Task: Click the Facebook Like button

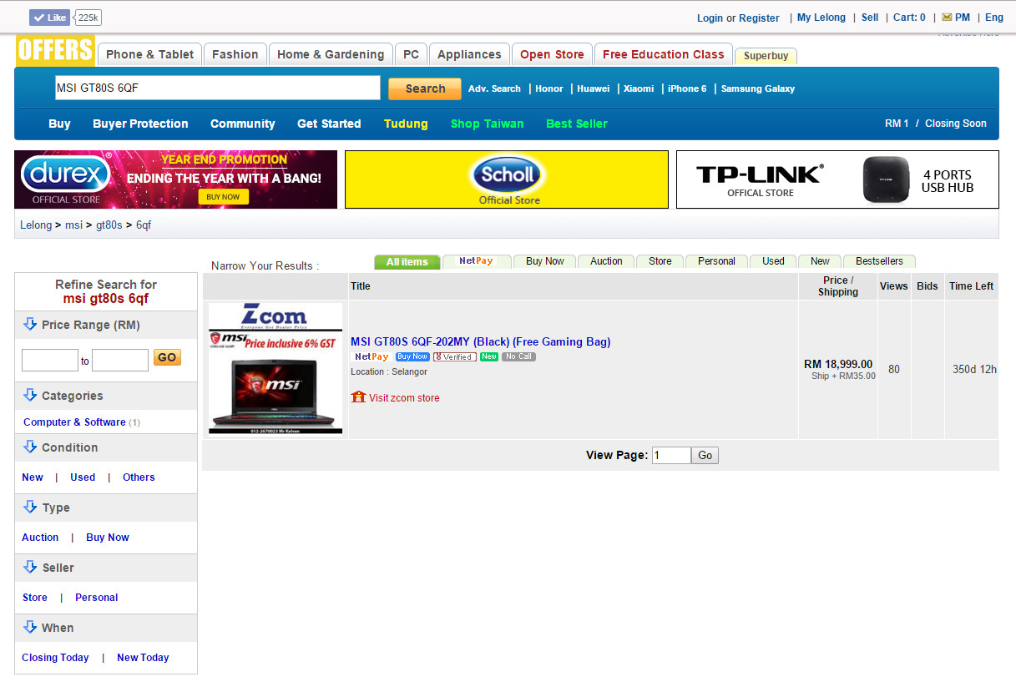Action: pyautogui.click(x=50, y=18)
